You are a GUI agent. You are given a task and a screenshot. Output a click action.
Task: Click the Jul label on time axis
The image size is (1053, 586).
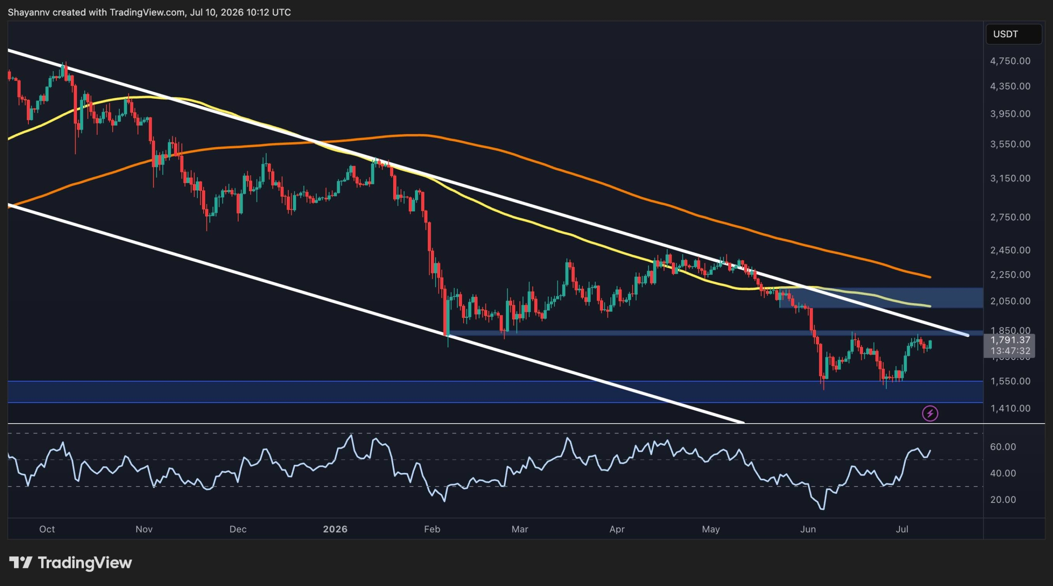pyautogui.click(x=902, y=529)
